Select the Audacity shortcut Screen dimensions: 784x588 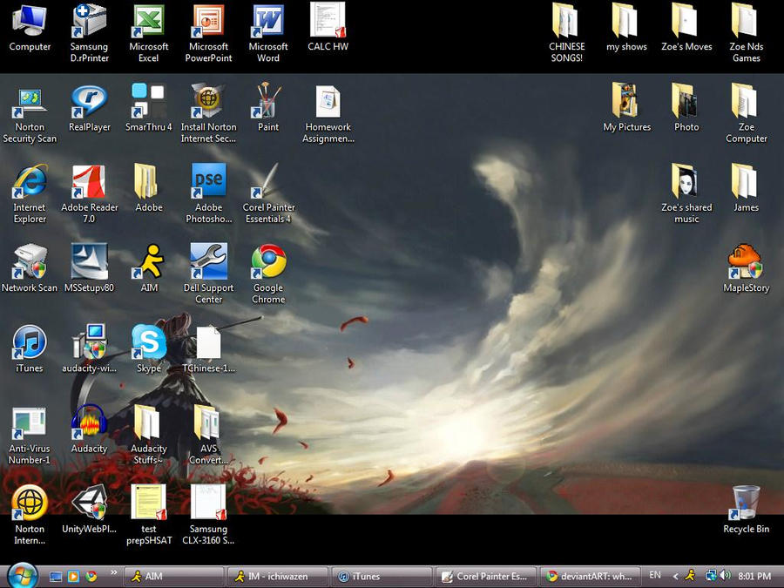[89, 430]
